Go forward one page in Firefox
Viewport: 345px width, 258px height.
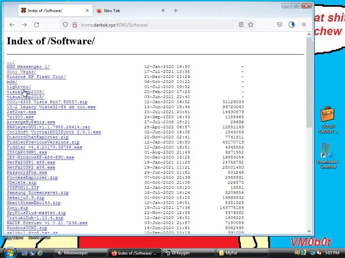click(x=24, y=25)
